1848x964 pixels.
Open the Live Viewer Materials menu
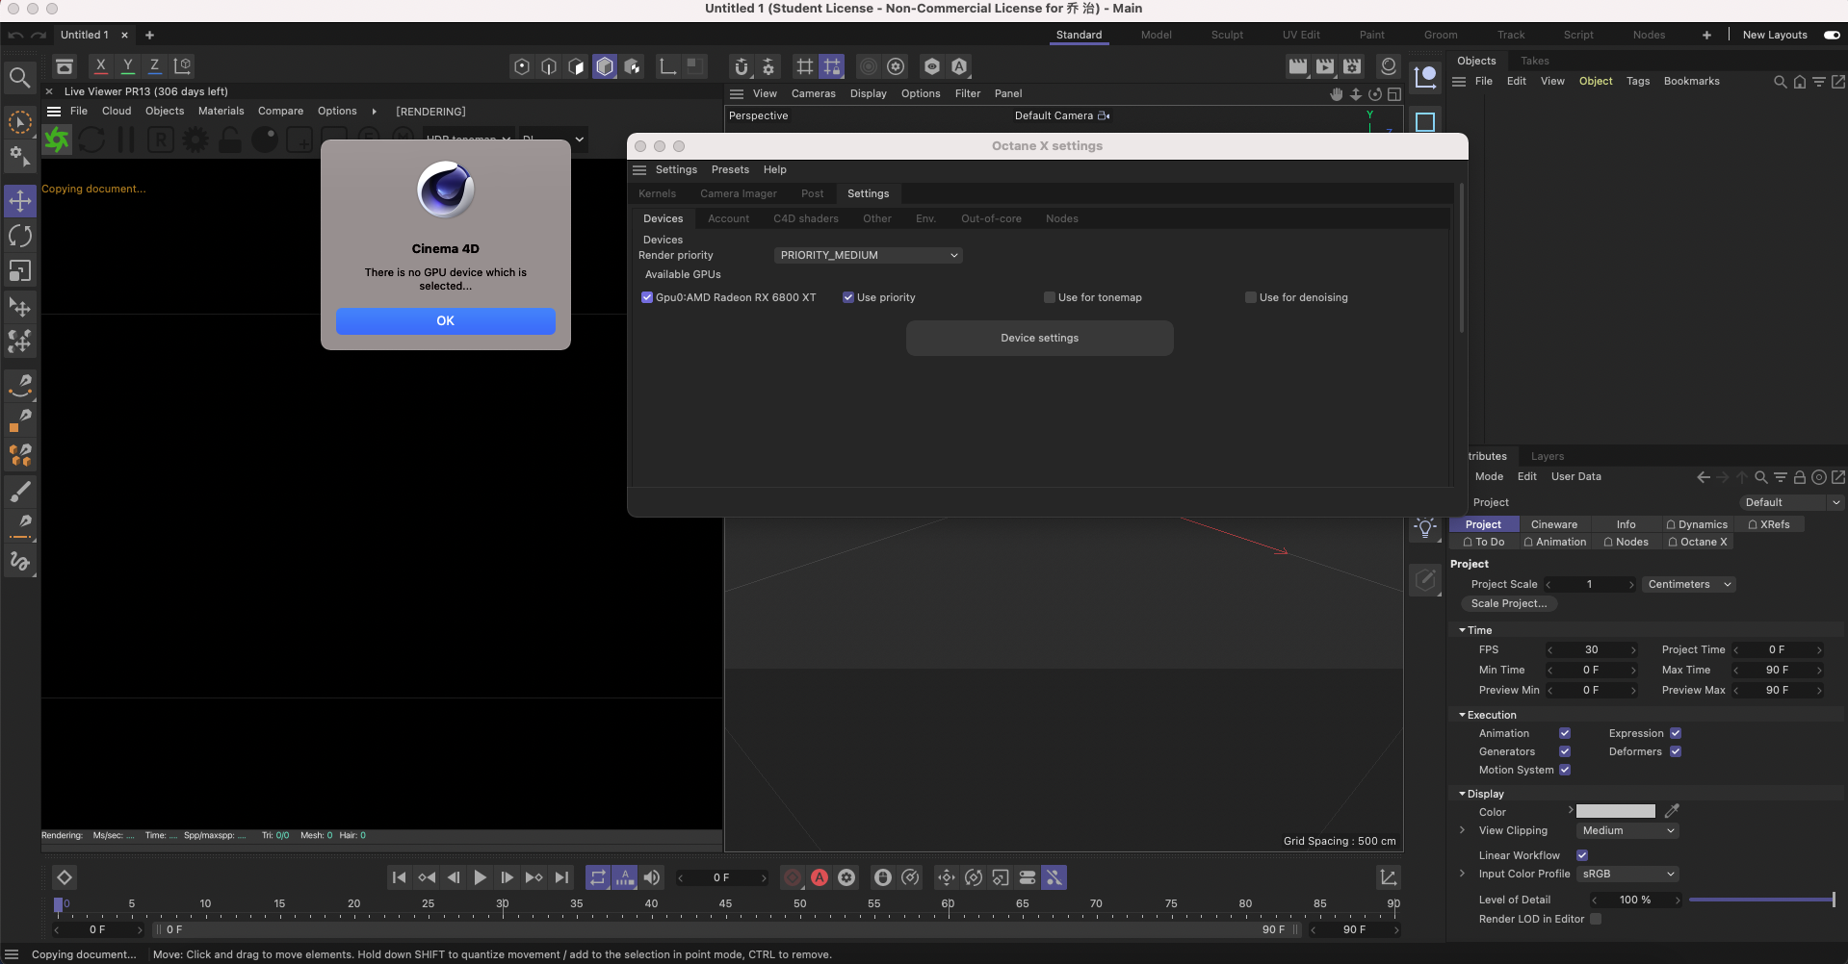[221, 111]
